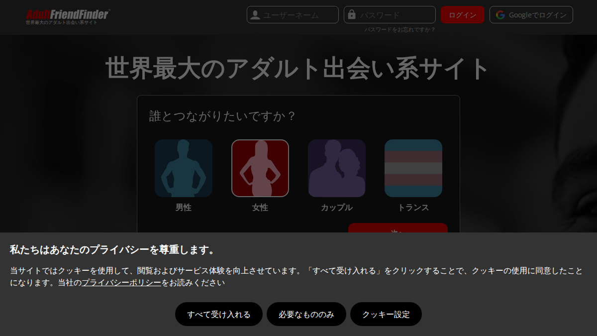Select the トランス flag tile
This screenshot has width=597, height=336.
point(413,168)
